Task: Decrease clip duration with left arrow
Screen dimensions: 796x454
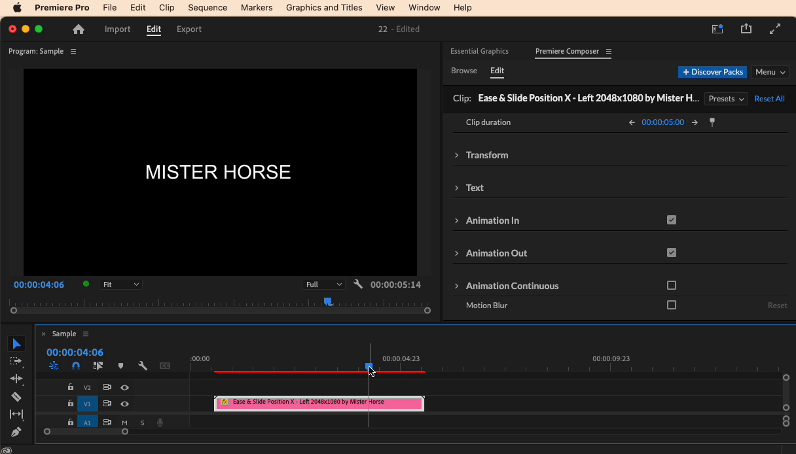Action: pos(632,122)
